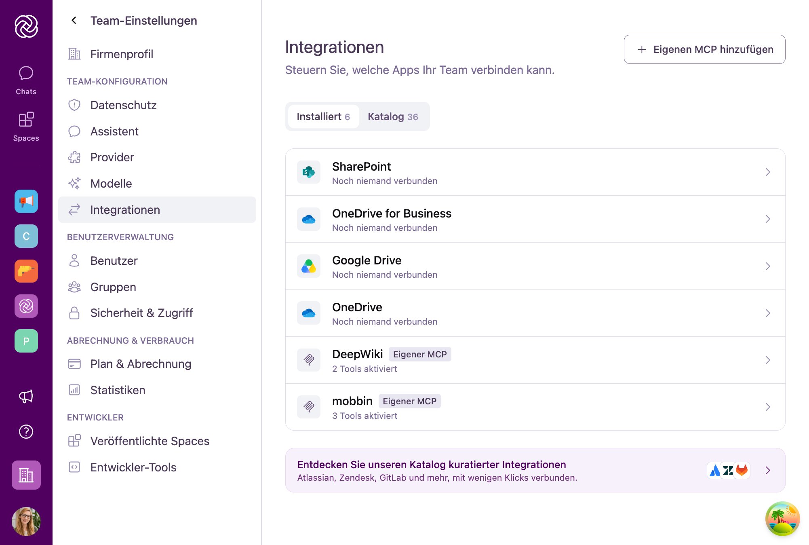This screenshot has height=545, width=809.
Task: Open the user profile avatar
Action: (x=26, y=522)
